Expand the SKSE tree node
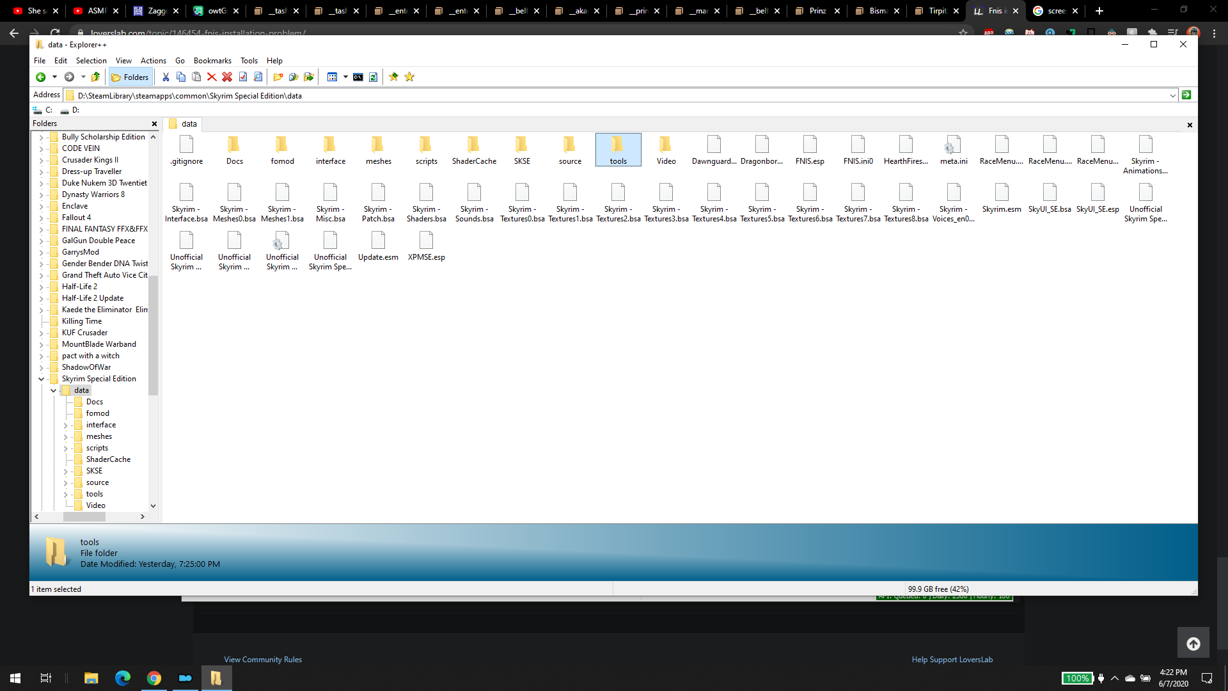Screen dimensions: 1228x691 tap(65, 472)
